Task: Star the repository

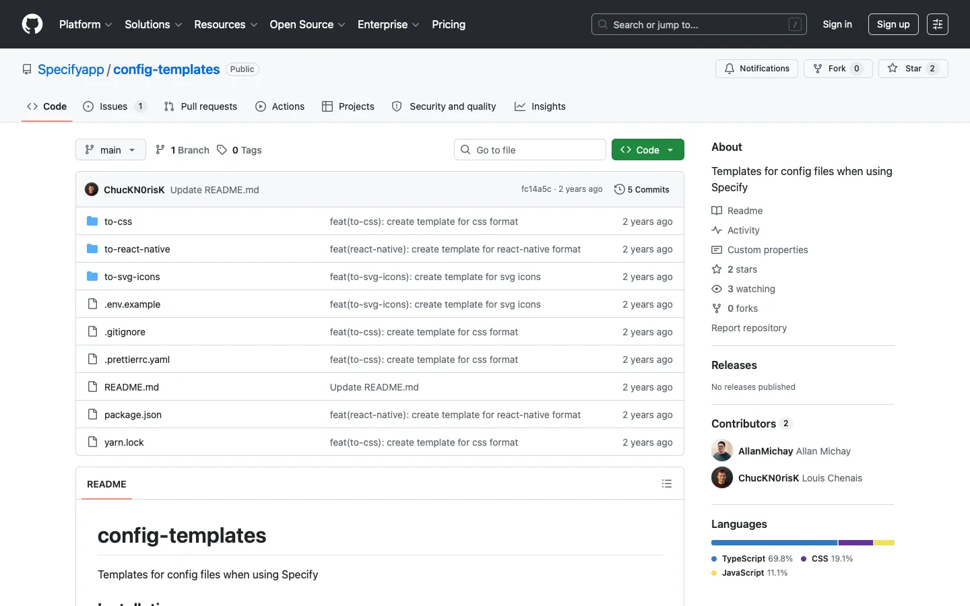Action: tap(913, 69)
